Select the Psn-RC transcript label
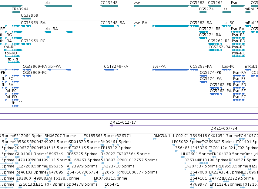Viewport: 258px width, 189px height. point(238,53)
